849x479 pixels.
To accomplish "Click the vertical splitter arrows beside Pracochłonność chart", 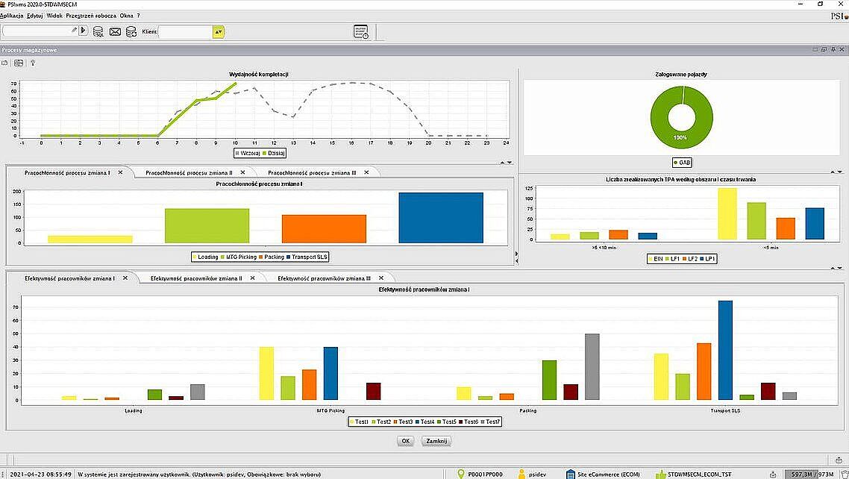I will [516, 257].
